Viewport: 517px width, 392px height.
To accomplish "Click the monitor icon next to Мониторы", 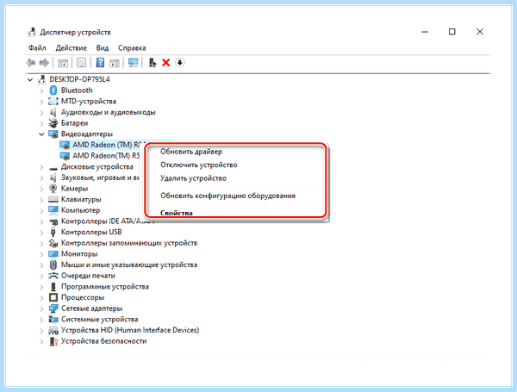I will pyautogui.click(x=53, y=254).
